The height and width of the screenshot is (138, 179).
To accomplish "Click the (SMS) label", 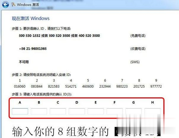I will [135, 62].
